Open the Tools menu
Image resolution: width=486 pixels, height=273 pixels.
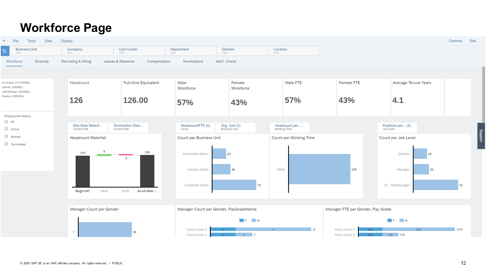coord(32,41)
